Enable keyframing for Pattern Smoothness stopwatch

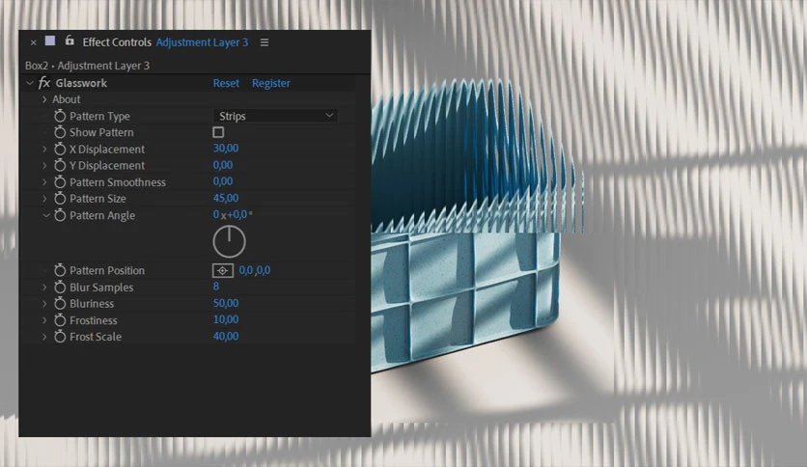tap(60, 182)
